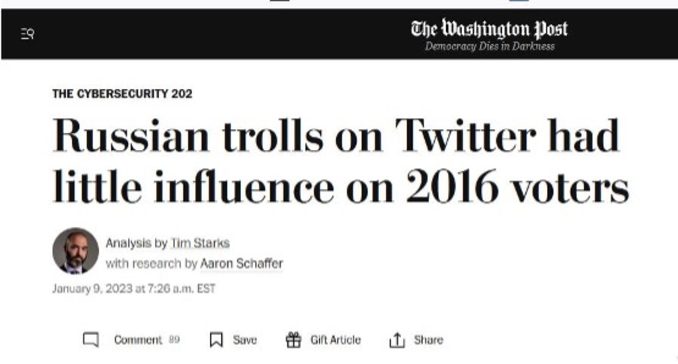678x364 pixels.
Task: Open Aaron Schaffer author page
Action: coord(241,263)
